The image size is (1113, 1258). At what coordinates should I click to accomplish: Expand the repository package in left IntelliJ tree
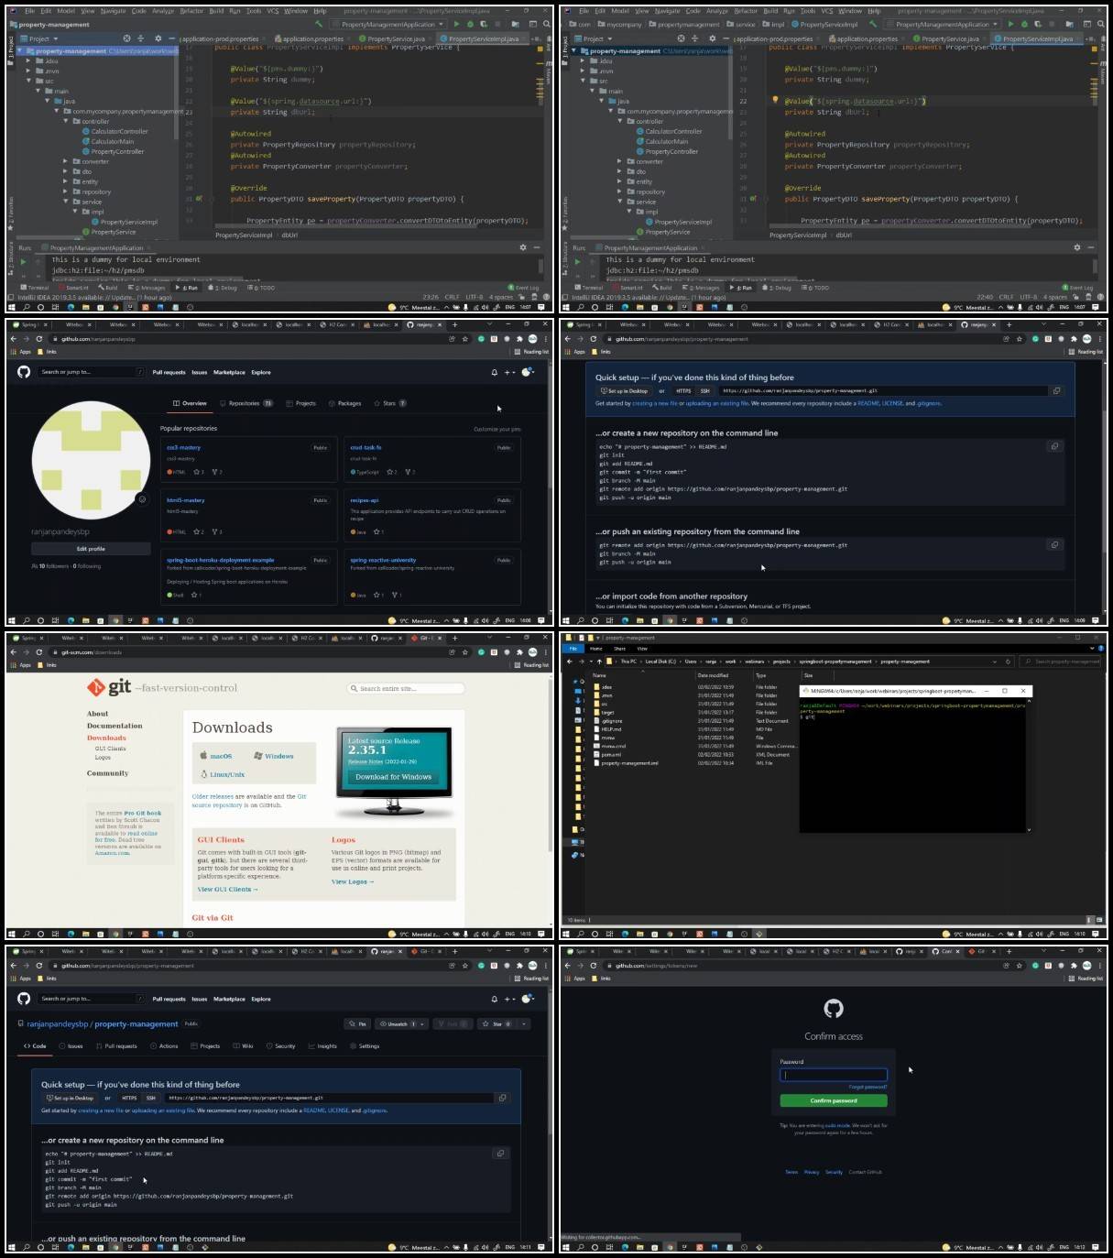65,191
